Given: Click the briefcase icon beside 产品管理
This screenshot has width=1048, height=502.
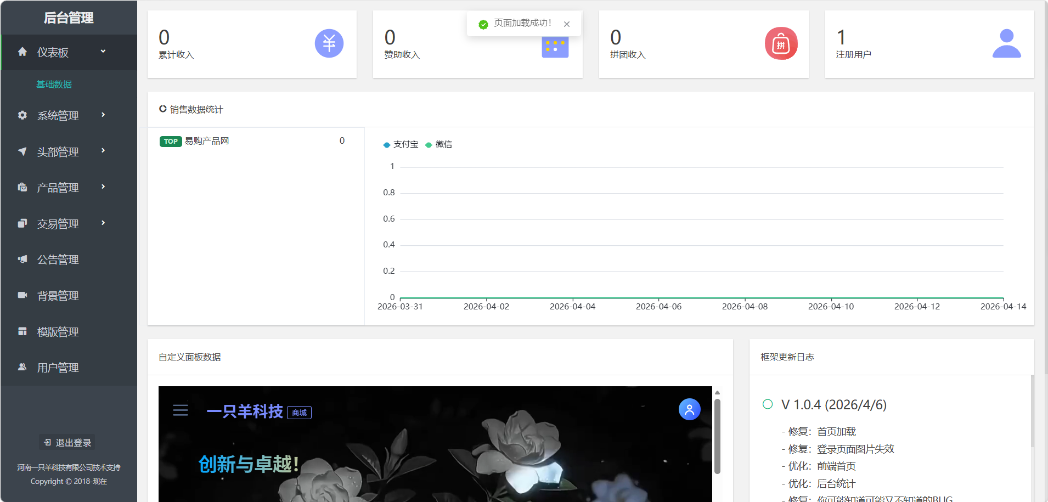Looking at the screenshot, I should point(22,187).
